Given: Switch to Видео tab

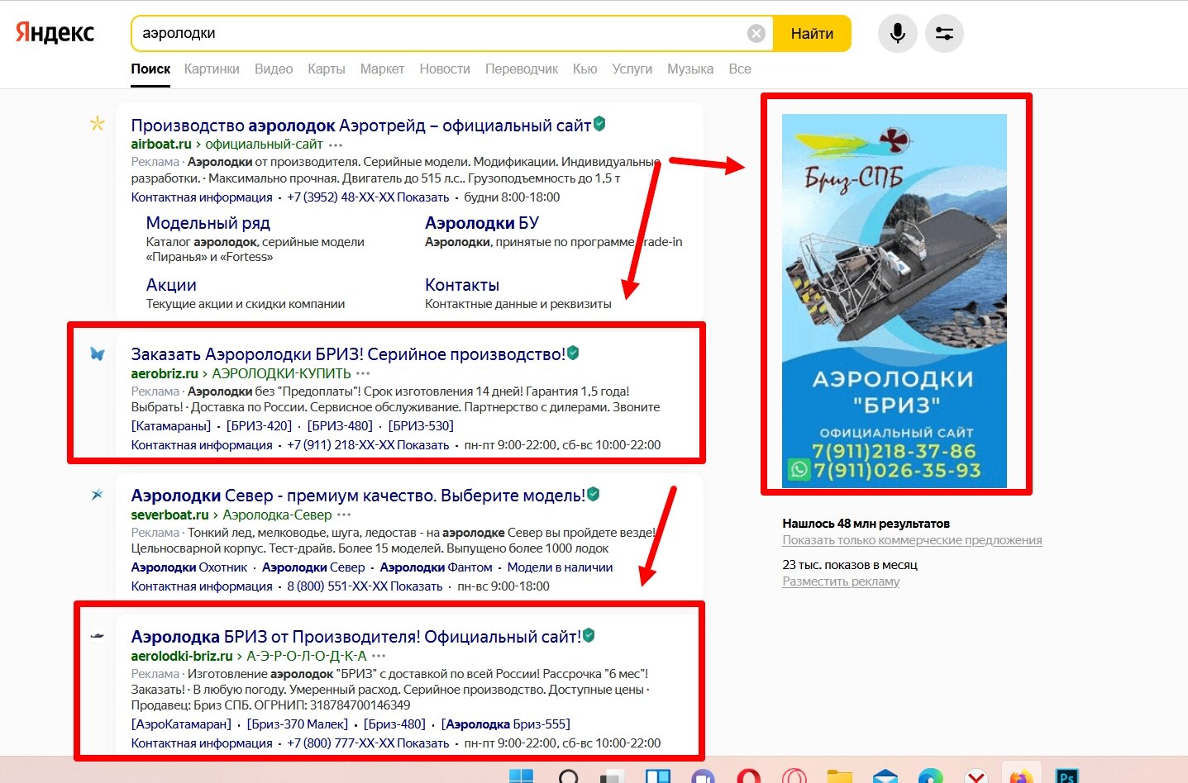Looking at the screenshot, I should coord(274,69).
